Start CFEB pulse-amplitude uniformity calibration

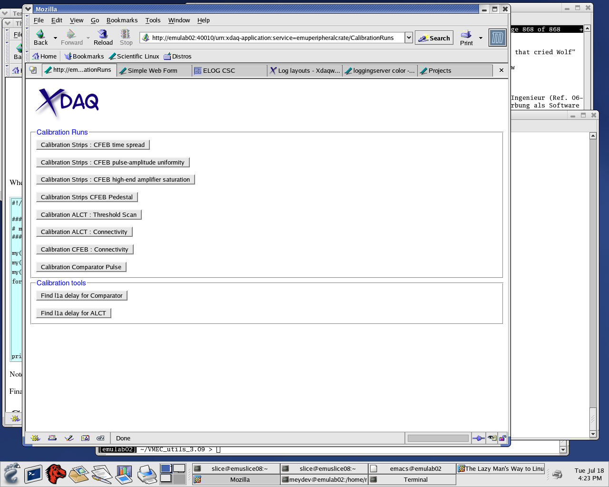coord(113,162)
